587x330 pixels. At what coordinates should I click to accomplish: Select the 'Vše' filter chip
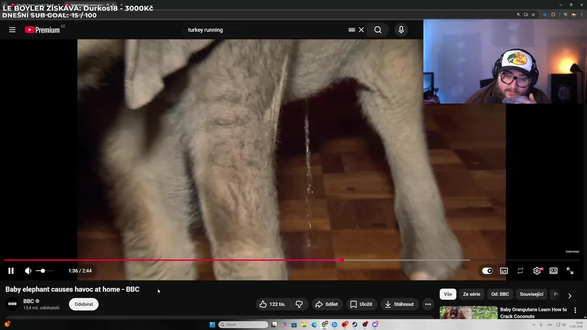[448, 294]
